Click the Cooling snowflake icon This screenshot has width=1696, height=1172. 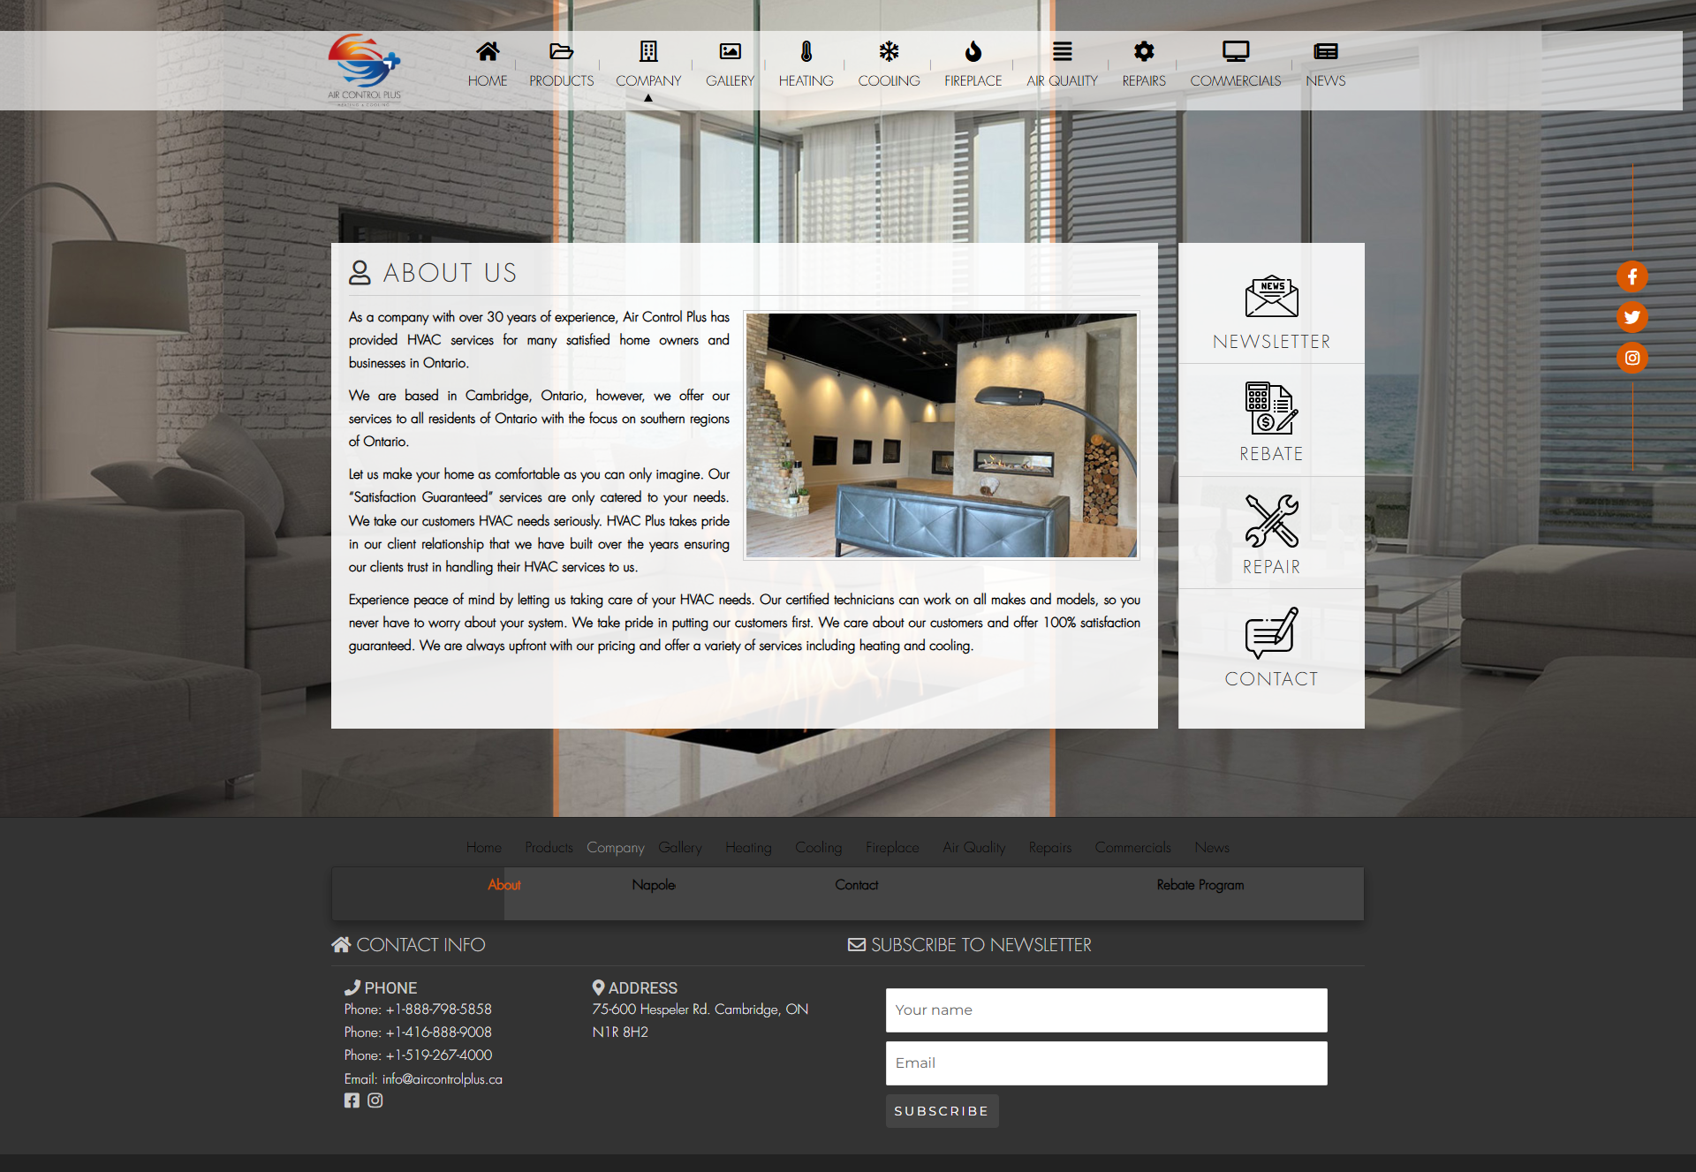(x=889, y=51)
